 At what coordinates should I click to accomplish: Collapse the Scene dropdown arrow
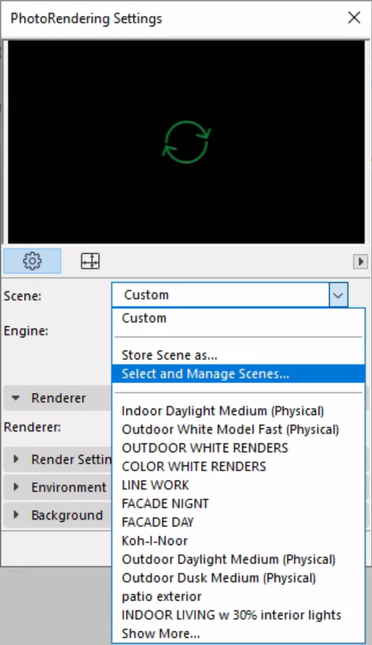338,295
